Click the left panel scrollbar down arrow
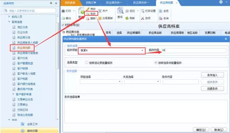 tap(57, 119)
